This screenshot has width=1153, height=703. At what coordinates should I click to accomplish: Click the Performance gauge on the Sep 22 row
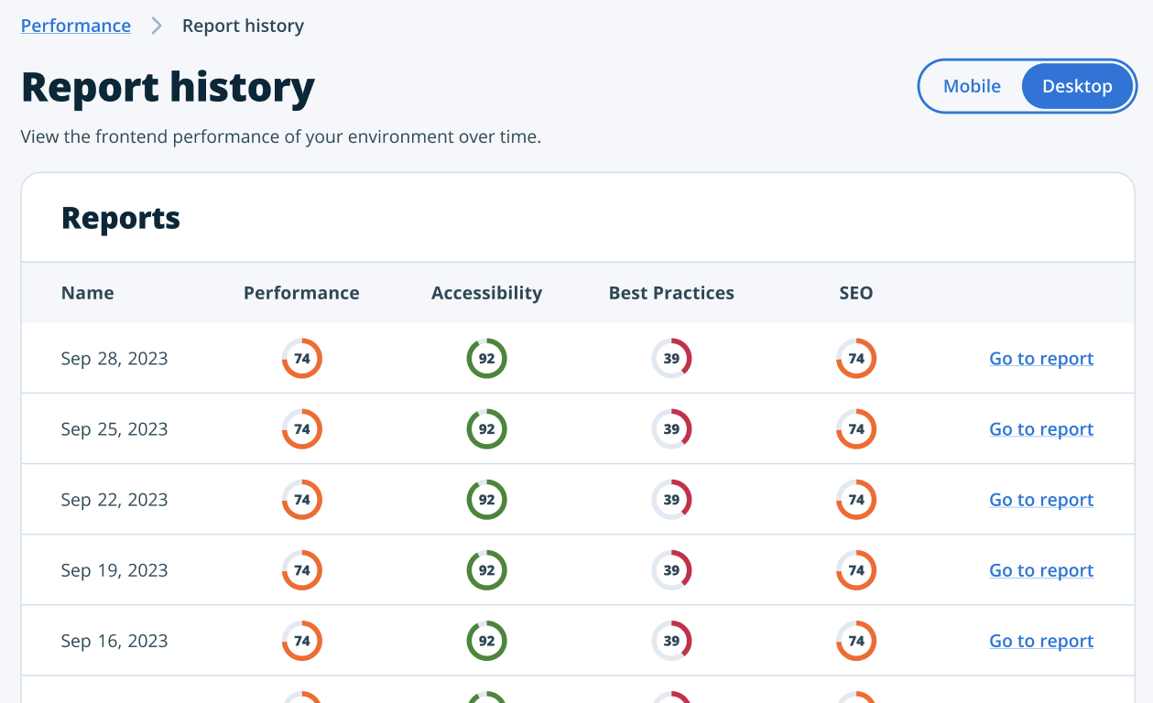301,499
